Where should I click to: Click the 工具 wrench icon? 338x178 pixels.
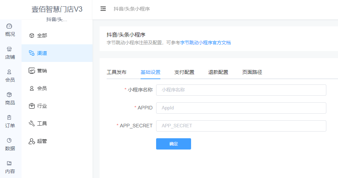(x=32, y=123)
